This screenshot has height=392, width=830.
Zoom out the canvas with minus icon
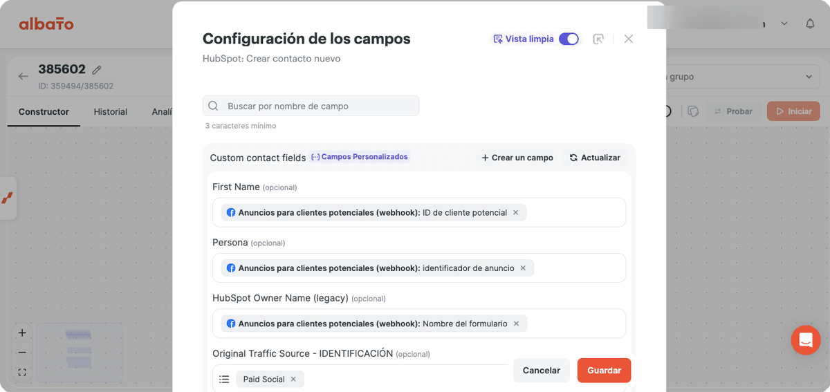(x=22, y=353)
